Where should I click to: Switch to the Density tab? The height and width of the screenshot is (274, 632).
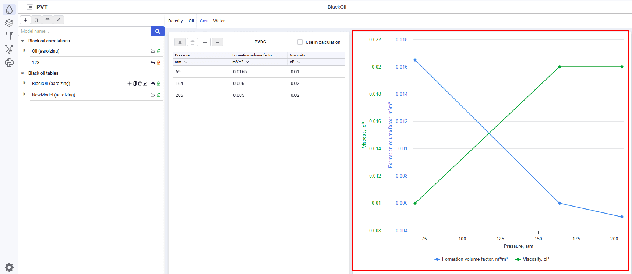tap(176, 21)
